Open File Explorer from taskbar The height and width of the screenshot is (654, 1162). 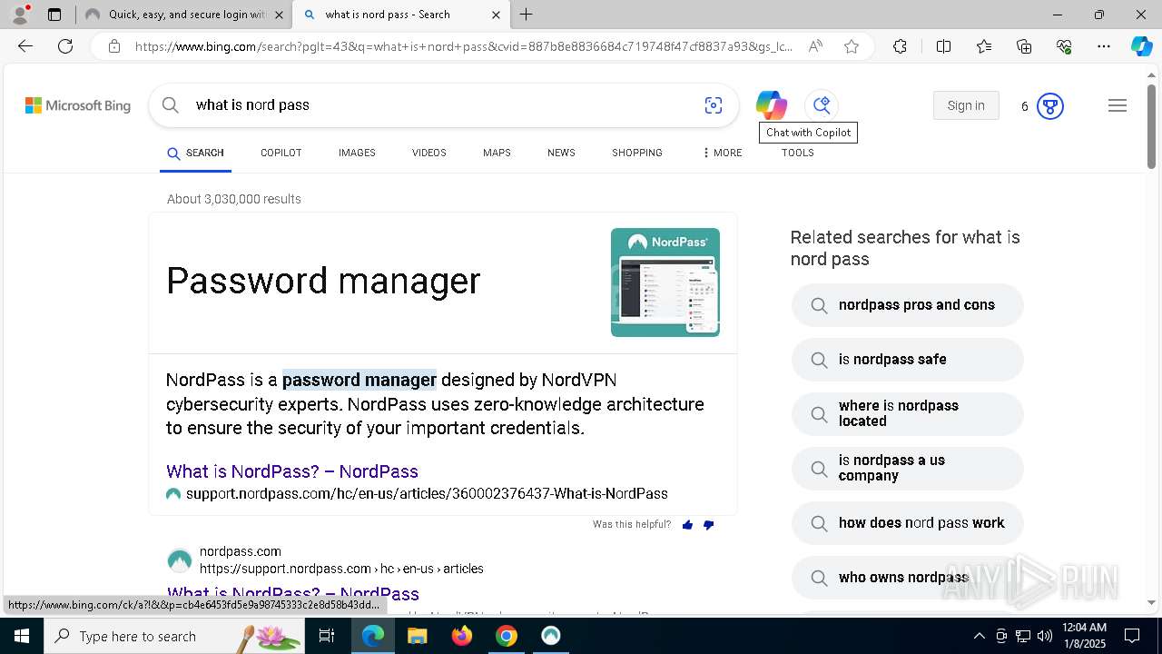pos(417,636)
